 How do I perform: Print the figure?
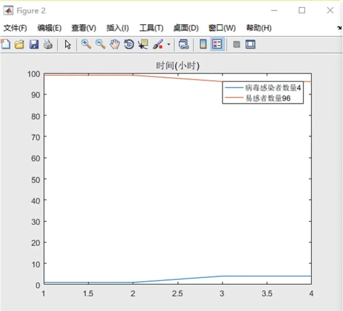click(x=48, y=44)
